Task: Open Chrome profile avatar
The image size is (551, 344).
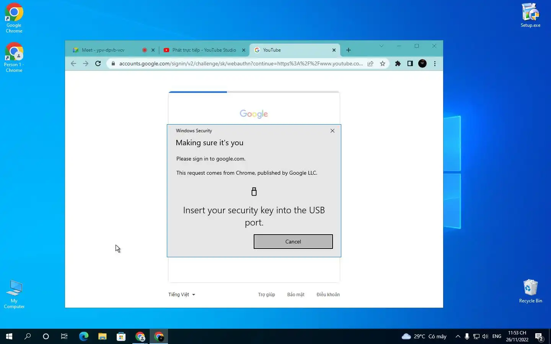Action: click(422, 63)
